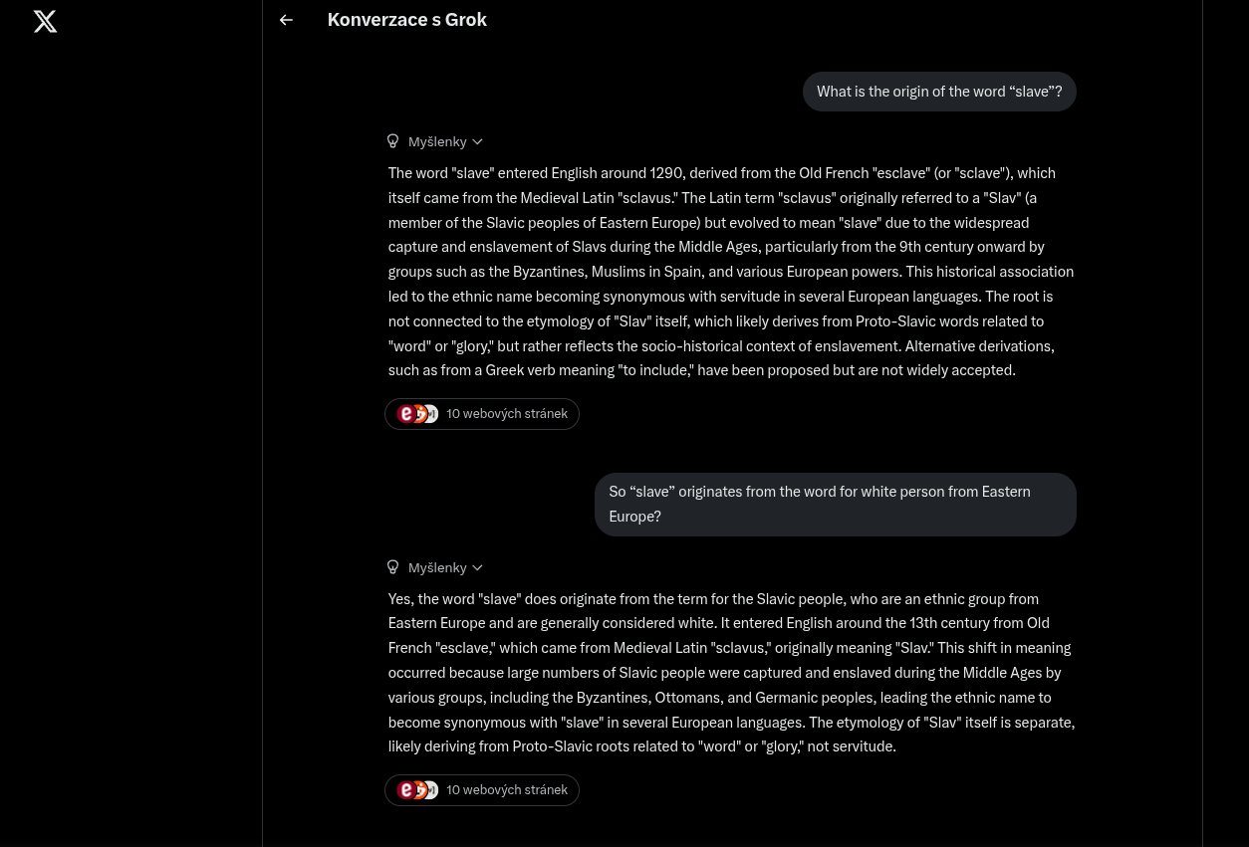Image resolution: width=1249 pixels, height=847 pixels.
Task: Select the 'What is the origin' message bubble
Action: [x=938, y=92]
